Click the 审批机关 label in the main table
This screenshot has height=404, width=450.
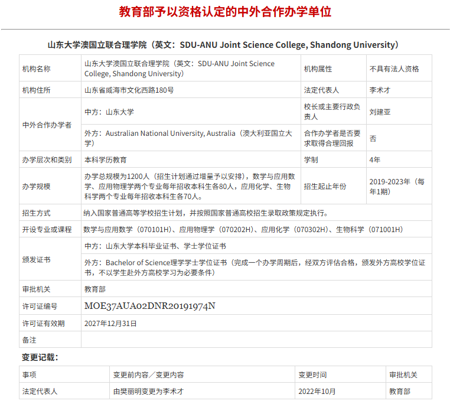36,289
